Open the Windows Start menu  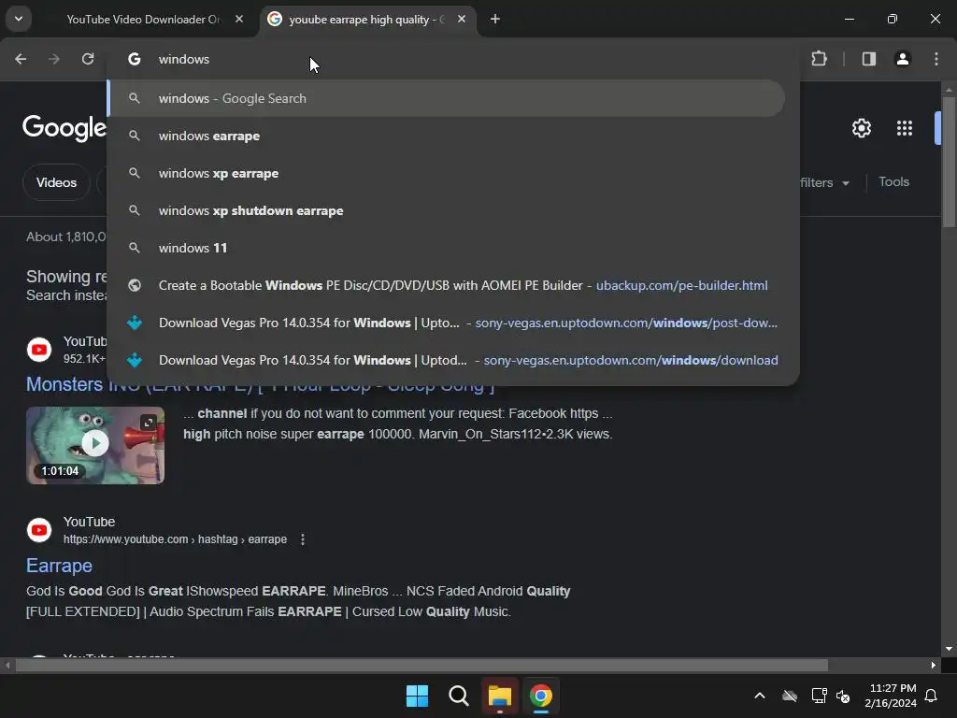pyautogui.click(x=418, y=696)
